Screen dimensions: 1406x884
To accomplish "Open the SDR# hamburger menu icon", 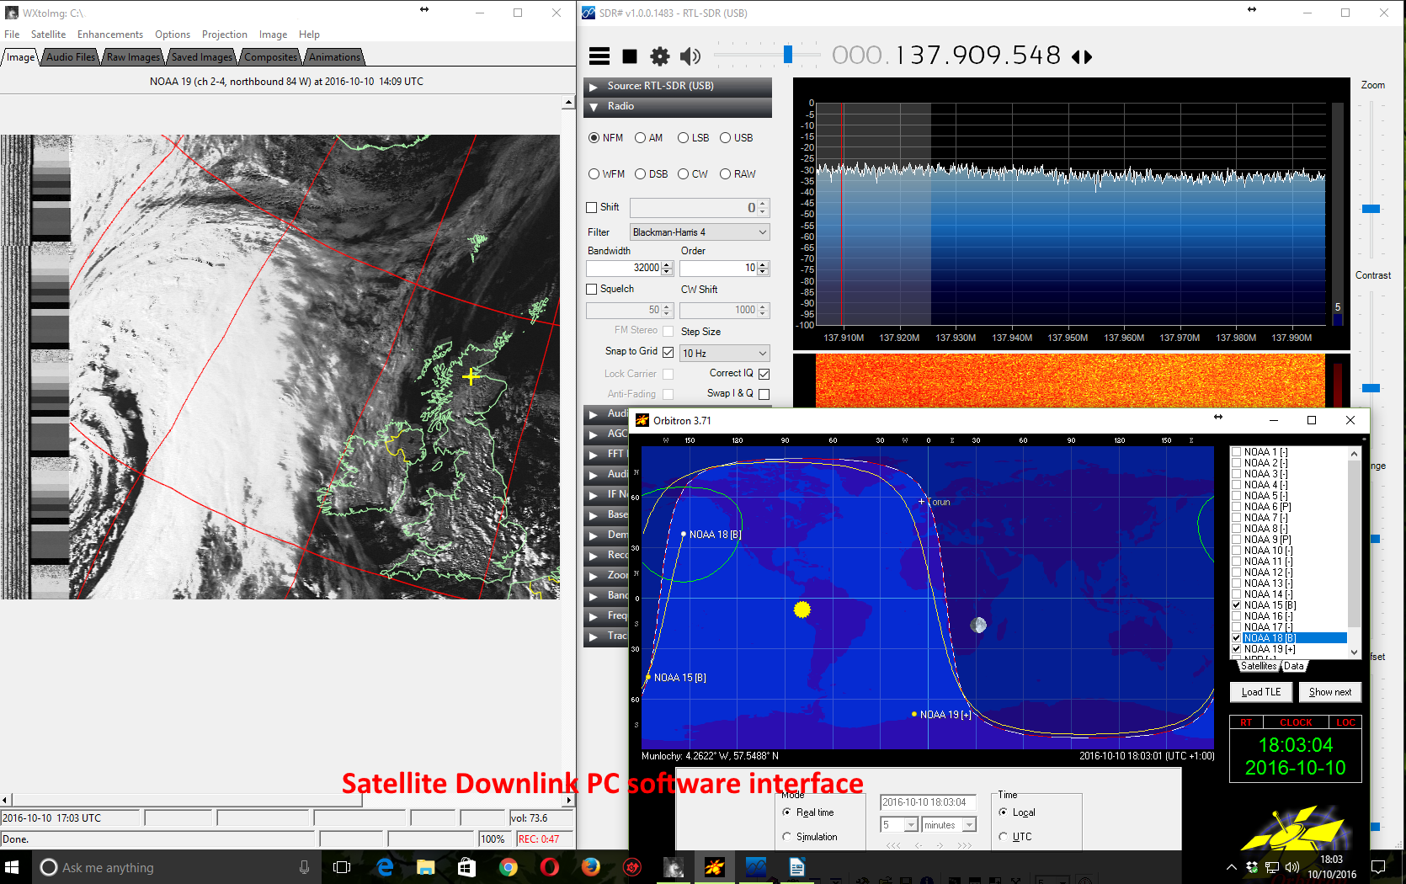I will pyautogui.click(x=599, y=56).
